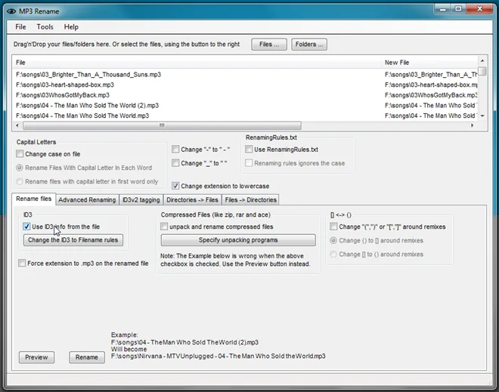
Task: Open the File menu
Action: (x=20, y=27)
